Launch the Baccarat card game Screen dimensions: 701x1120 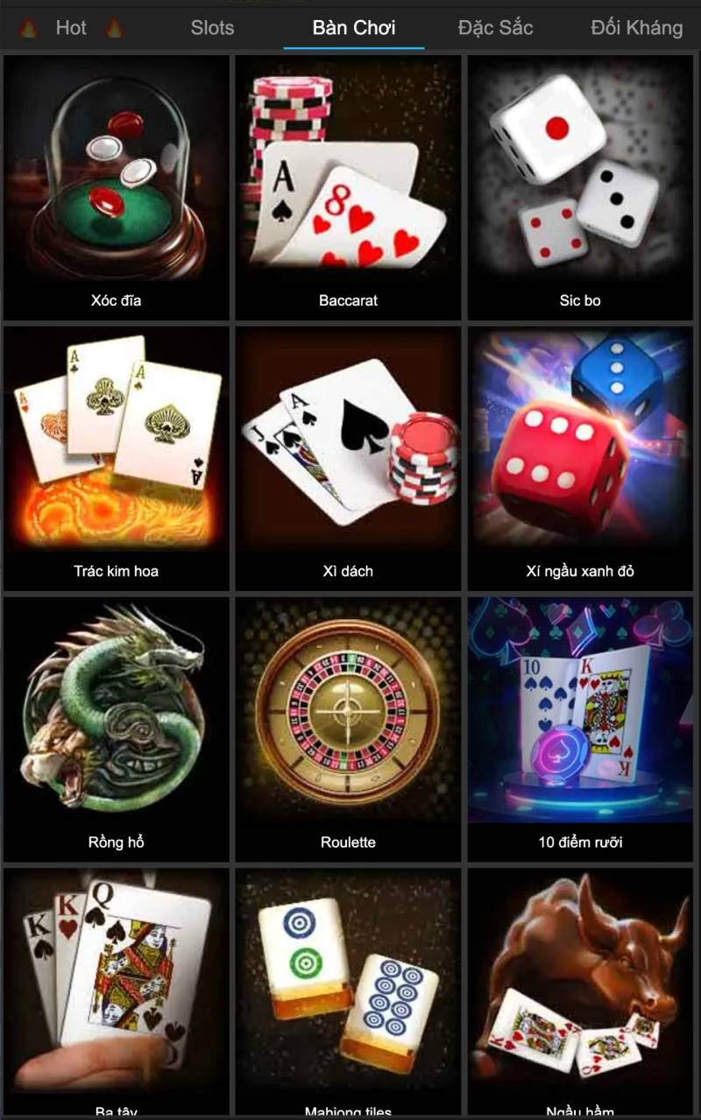pyautogui.click(x=348, y=187)
